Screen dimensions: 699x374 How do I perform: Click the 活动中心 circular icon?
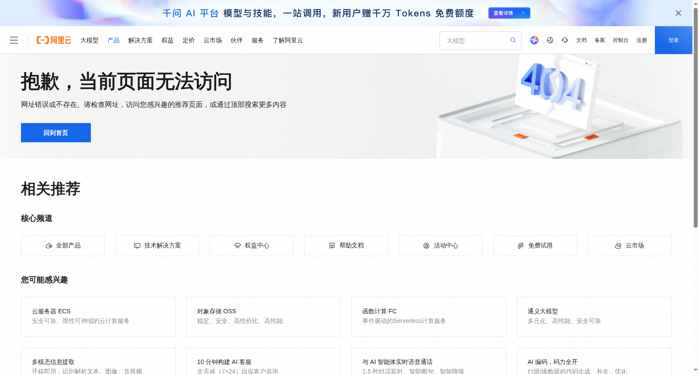click(426, 246)
